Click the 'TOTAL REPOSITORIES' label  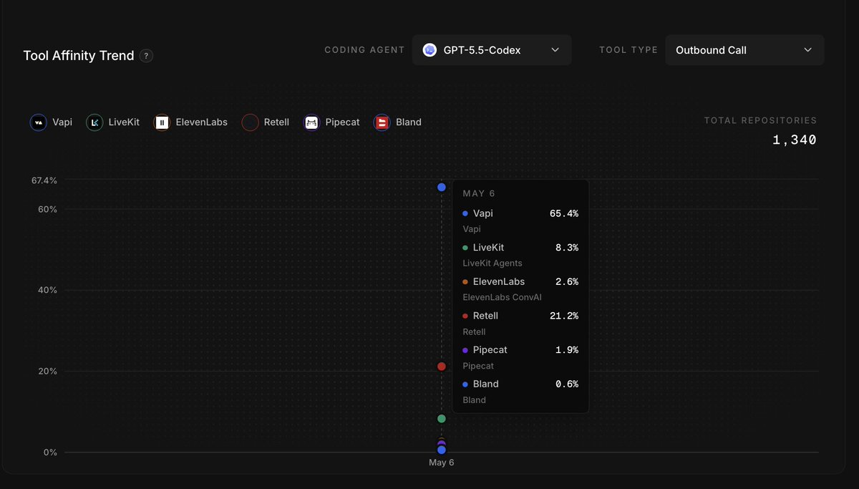760,120
